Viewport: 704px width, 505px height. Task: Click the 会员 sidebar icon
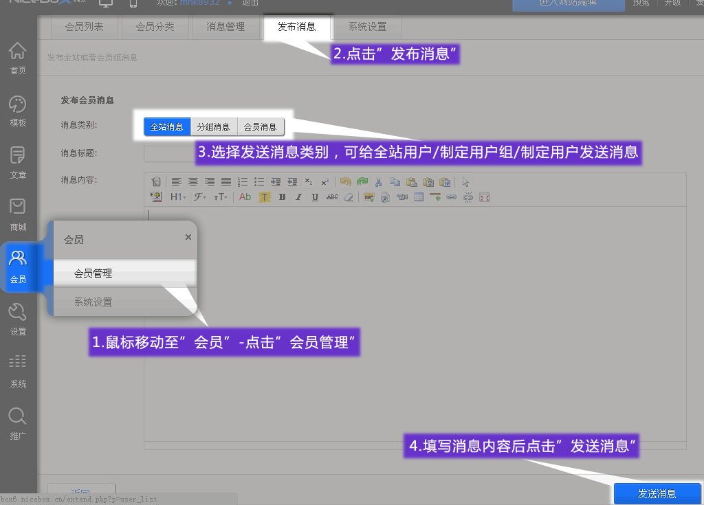pos(18,266)
